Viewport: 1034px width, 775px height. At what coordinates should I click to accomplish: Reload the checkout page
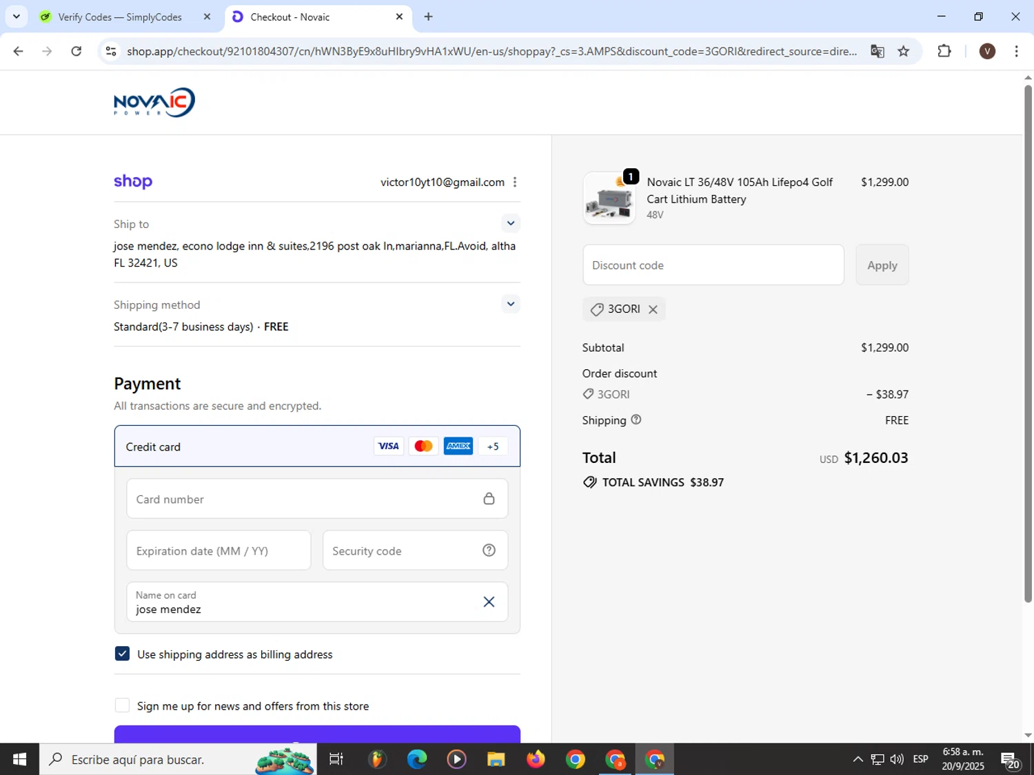point(77,51)
